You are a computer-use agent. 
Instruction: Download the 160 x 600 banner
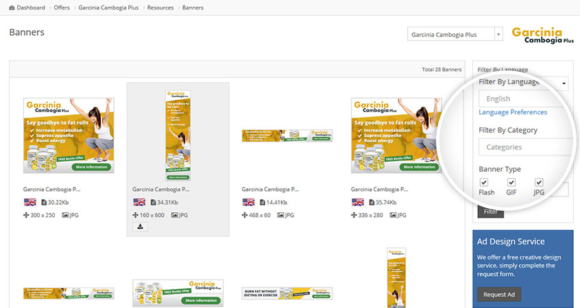pyautogui.click(x=140, y=227)
